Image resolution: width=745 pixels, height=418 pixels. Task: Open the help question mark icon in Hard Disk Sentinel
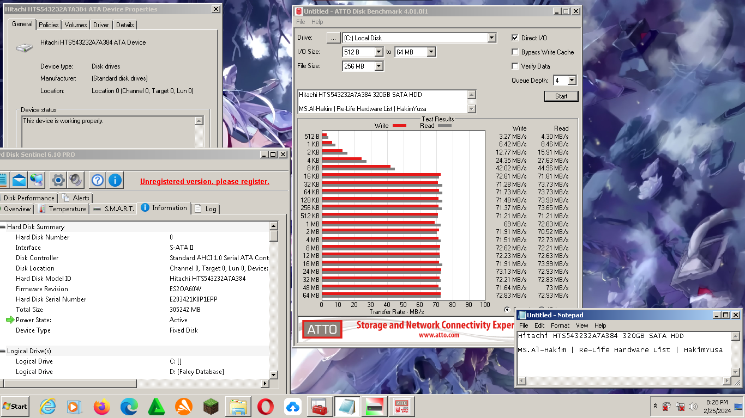(97, 180)
